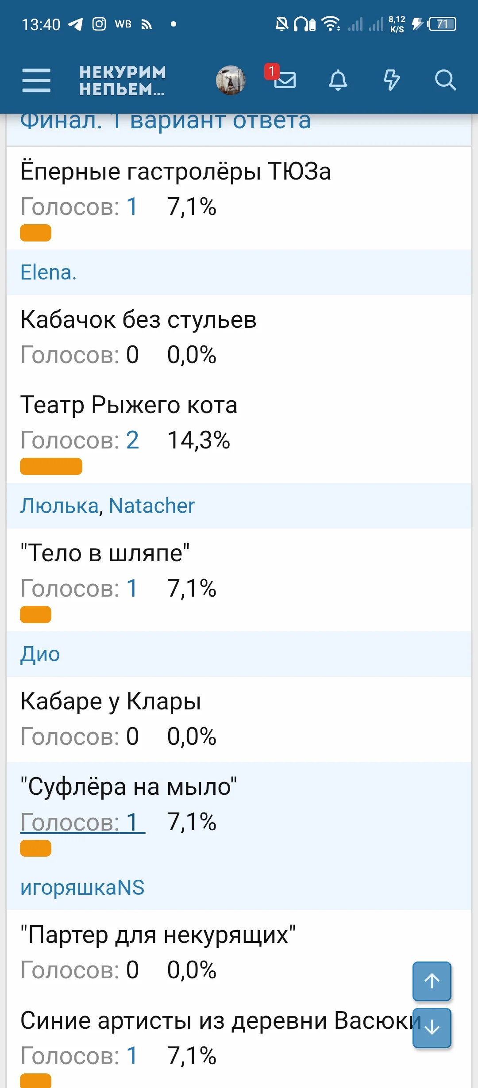Open user profile игоряшкаNS
The height and width of the screenshot is (1088, 478).
point(83,886)
